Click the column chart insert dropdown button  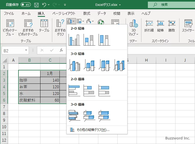(71, 21)
